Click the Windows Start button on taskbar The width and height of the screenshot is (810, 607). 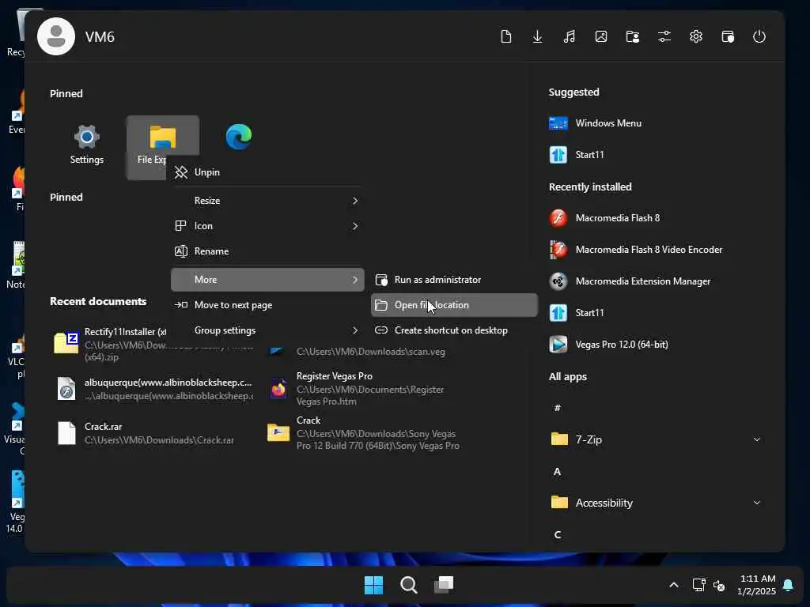(x=373, y=585)
